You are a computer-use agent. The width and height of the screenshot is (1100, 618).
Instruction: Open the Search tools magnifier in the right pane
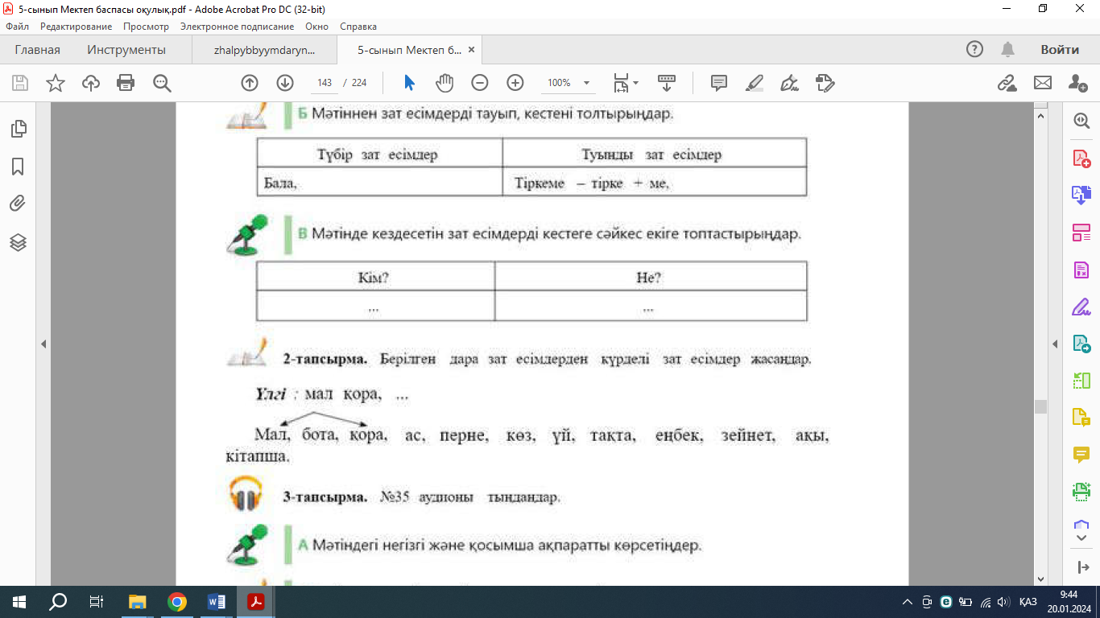1081,121
